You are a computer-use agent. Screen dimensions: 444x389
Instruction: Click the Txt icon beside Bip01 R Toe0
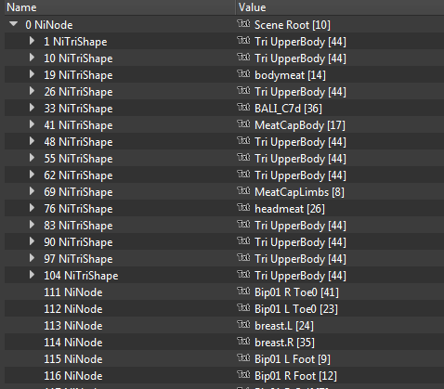(243, 292)
